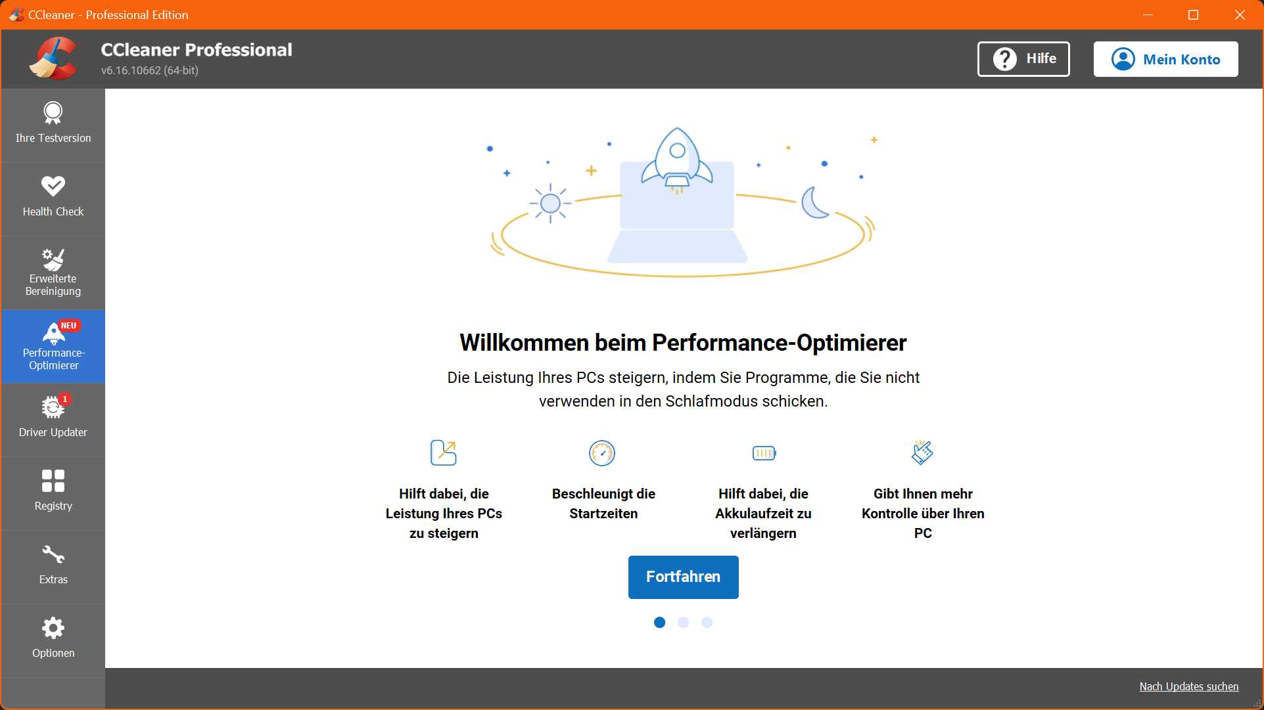Click the Fortfahren button
The image size is (1264, 710).
pyautogui.click(x=683, y=577)
